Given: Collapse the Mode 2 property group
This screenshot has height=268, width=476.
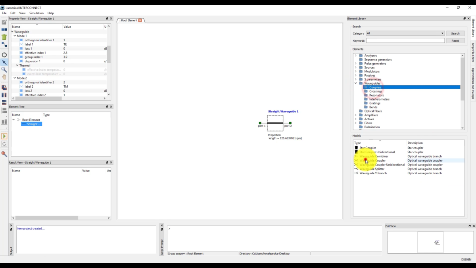Looking at the screenshot, I should (15, 78).
